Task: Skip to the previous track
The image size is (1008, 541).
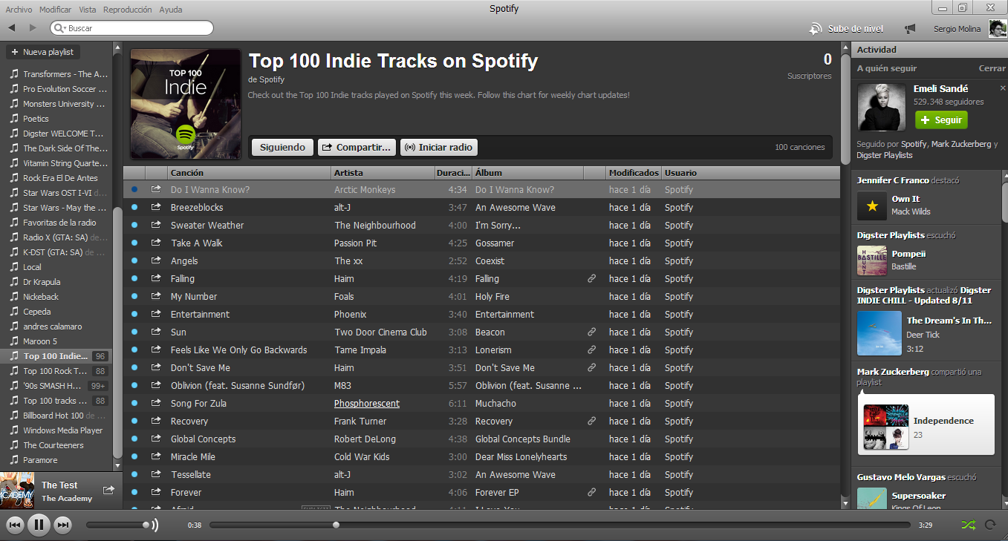Action: 15,525
